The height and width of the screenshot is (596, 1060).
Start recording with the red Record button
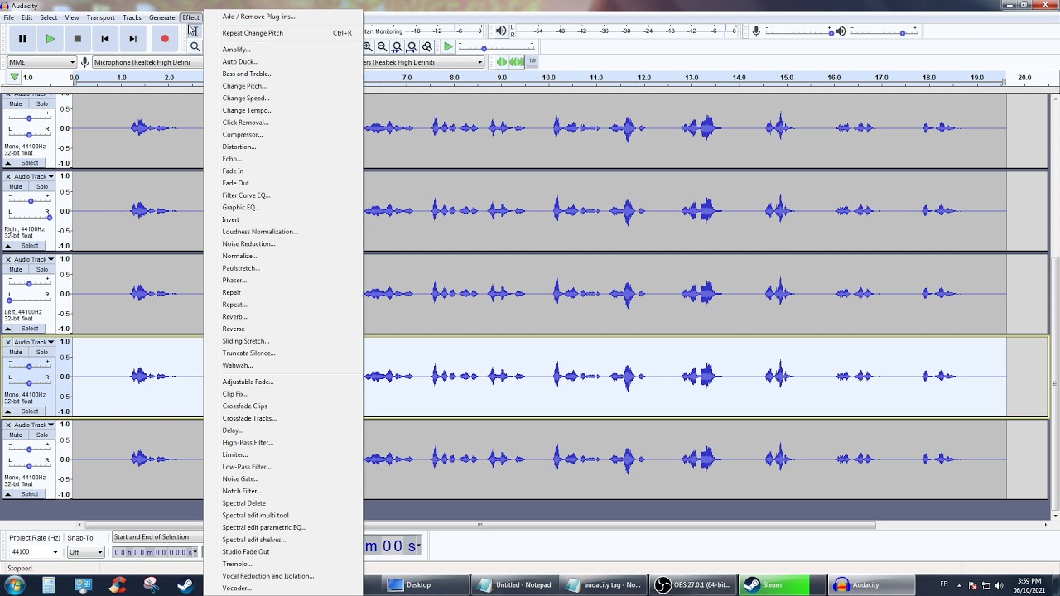click(165, 38)
